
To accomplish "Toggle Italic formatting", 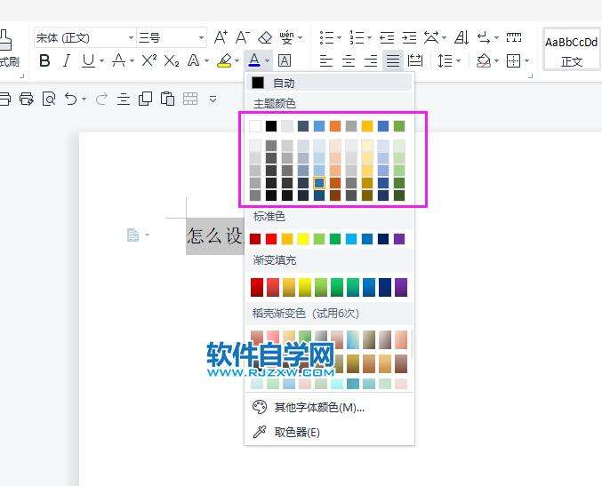I will point(67,60).
